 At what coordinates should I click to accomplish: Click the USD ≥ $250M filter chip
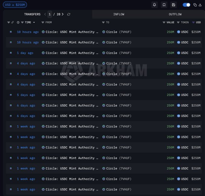(x=15, y=5)
